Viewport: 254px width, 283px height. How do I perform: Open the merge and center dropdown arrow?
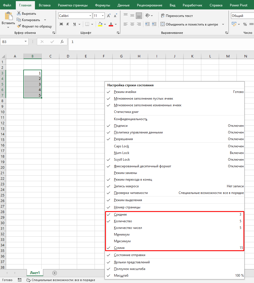[223, 24]
